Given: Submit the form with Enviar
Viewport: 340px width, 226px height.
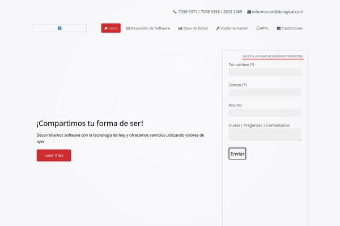Looking at the screenshot, I should [x=237, y=154].
